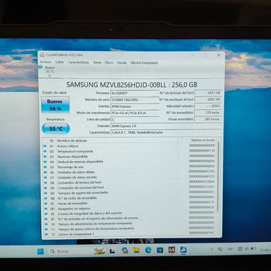The width and height of the screenshot is (271, 271).
Task: Select the 04 Umbral de reservas disponibles row
Action: click(x=129, y=162)
